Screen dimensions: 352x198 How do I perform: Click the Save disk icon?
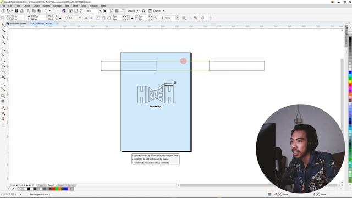[16, 11]
